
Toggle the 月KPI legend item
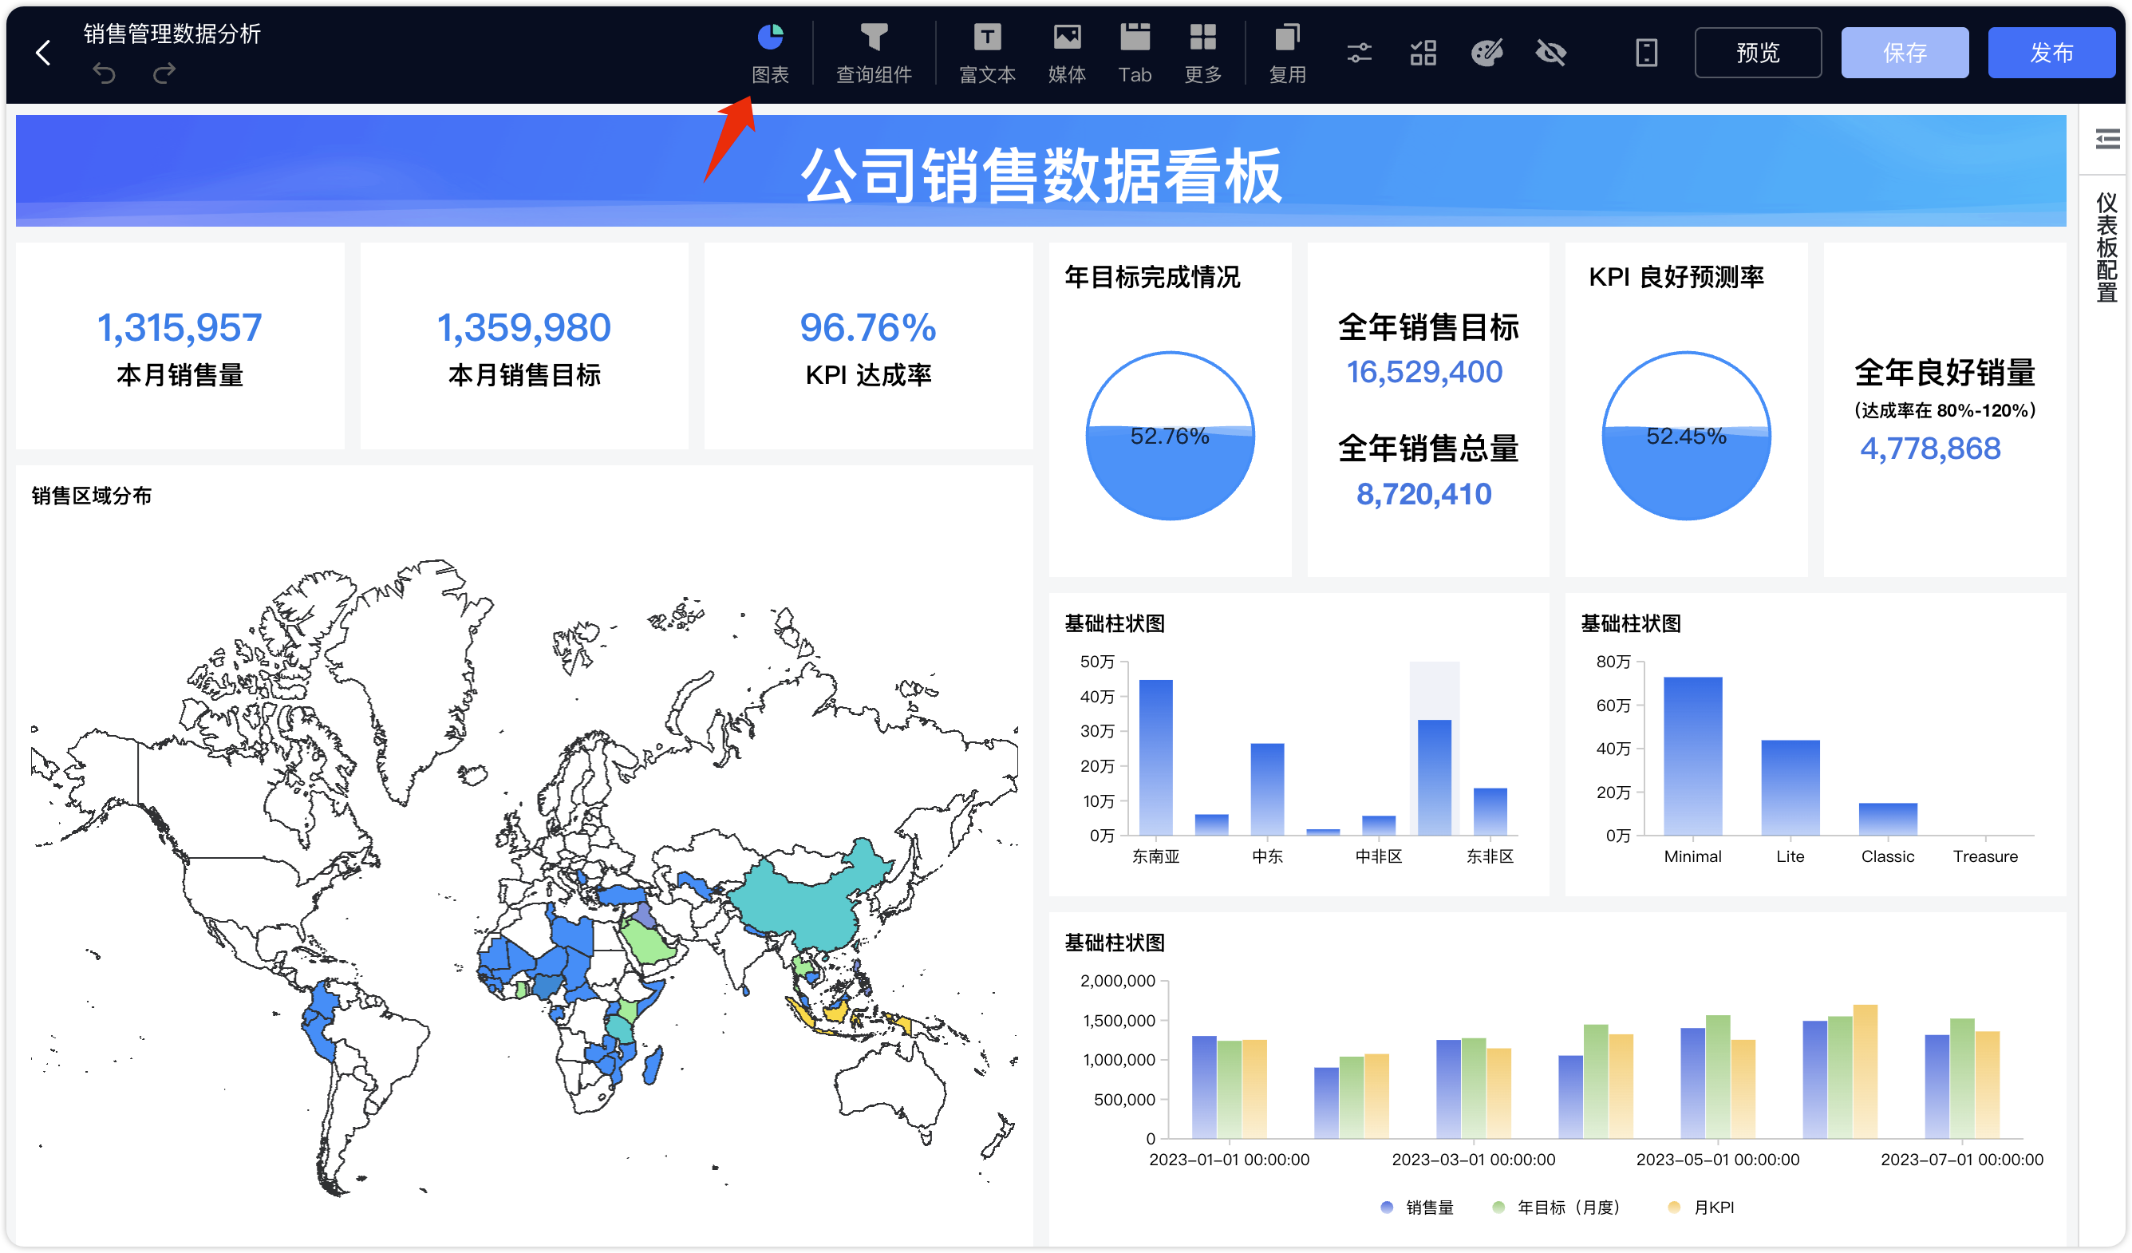click(1701, 1208)
